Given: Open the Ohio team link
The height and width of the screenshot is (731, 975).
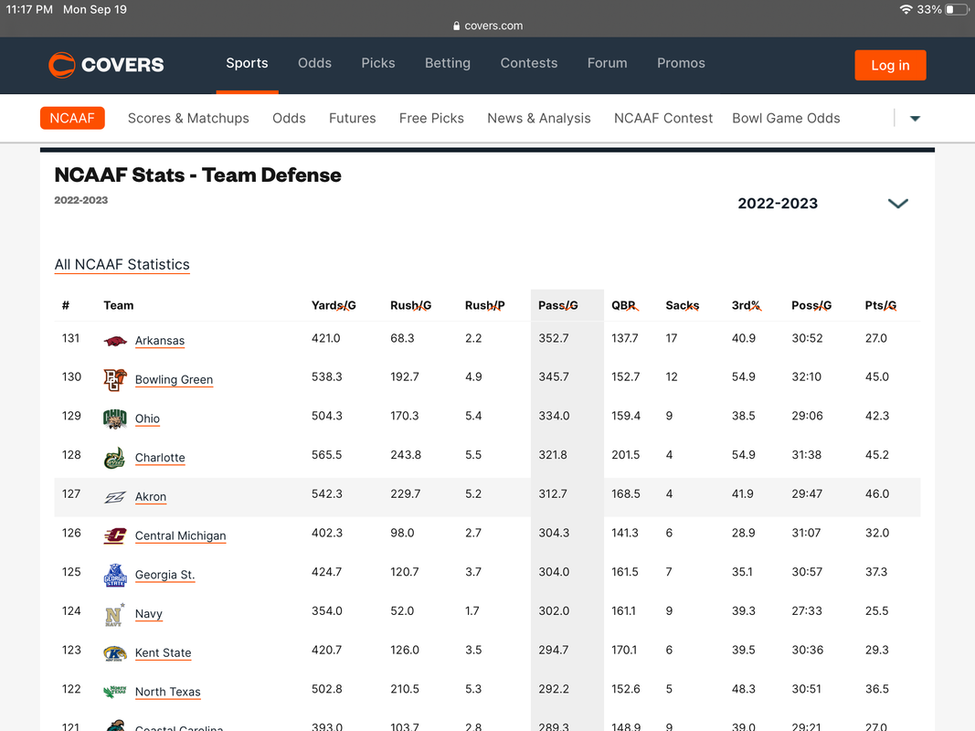Looking at the screenshot, I should pos(147,419).
